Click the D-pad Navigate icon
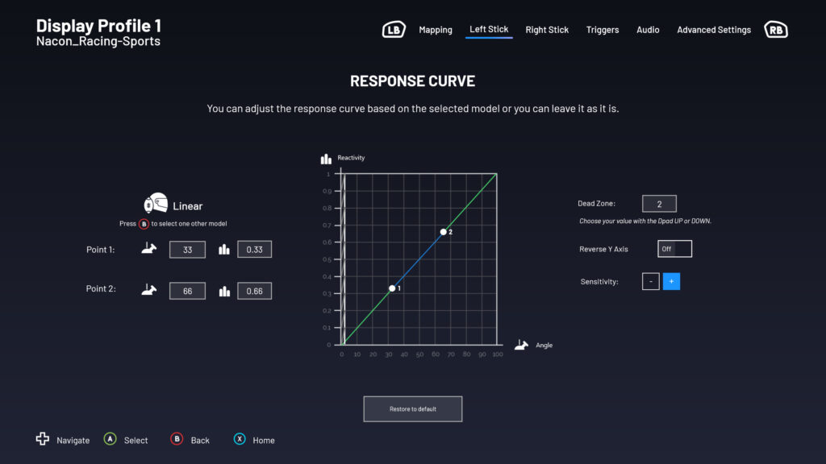This screenshot has height=464, width=826. pos(43,439)
